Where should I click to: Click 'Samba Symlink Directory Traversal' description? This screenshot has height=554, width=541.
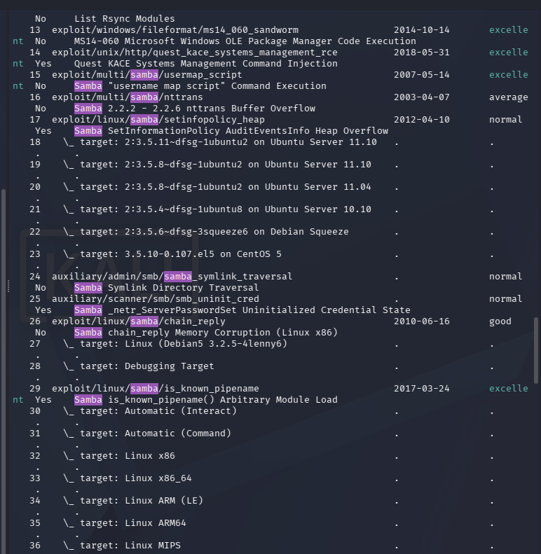tap(166, 288)
